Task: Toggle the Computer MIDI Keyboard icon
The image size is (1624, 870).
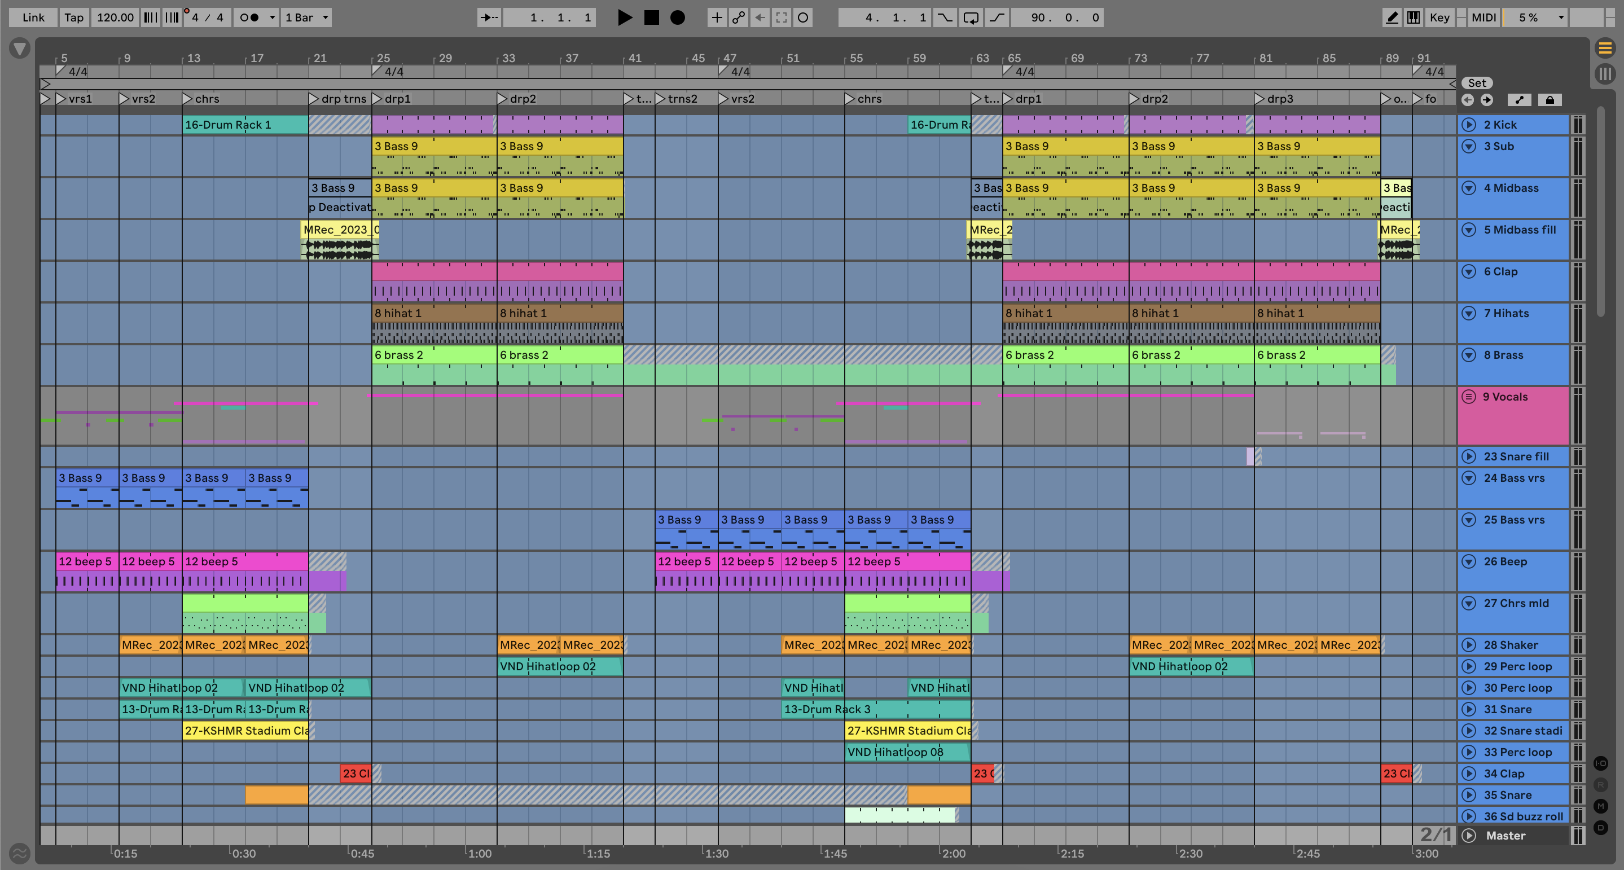Action: [x=1414, y=17]
